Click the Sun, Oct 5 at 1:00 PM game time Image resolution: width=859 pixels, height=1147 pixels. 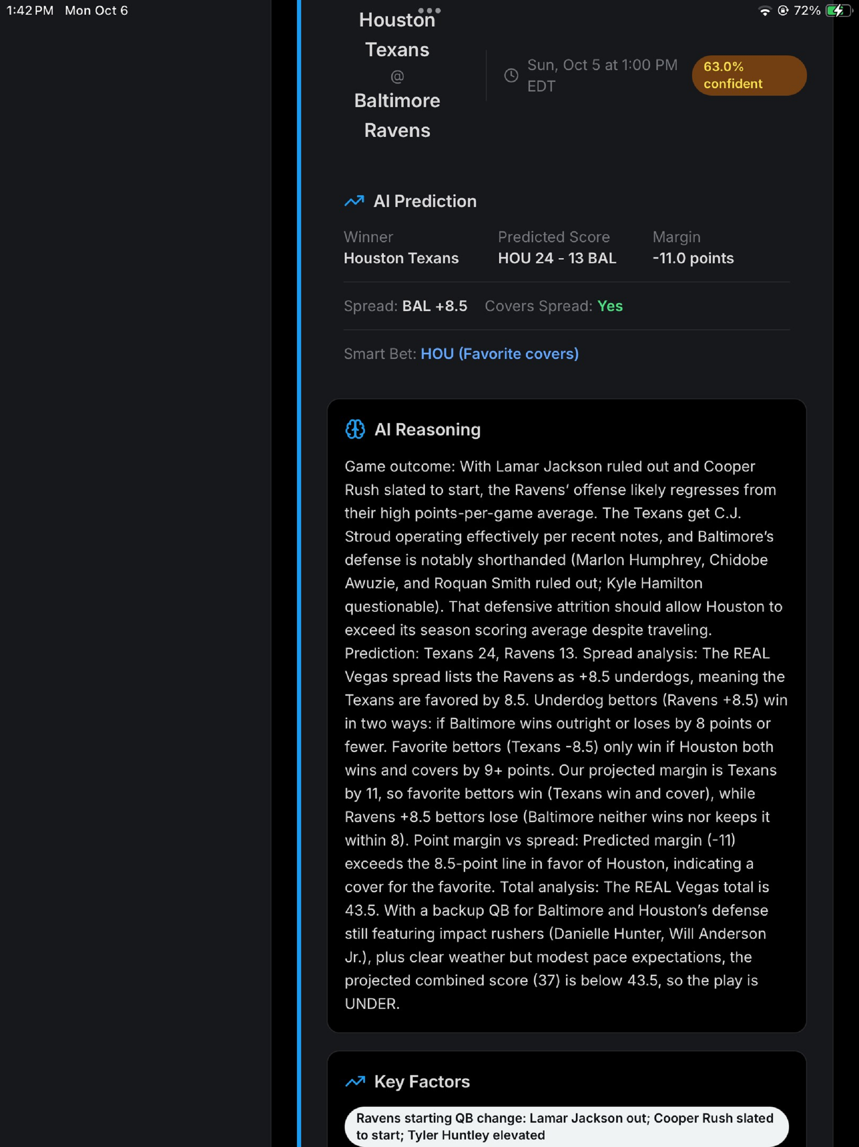click(x=602, y=75)
